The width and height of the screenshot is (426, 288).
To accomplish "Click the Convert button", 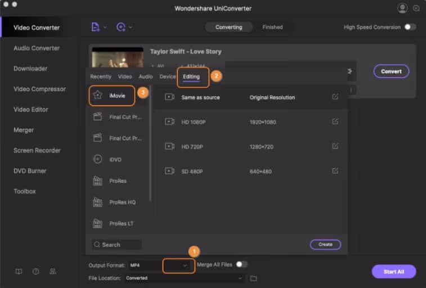I will pos(391,71).
